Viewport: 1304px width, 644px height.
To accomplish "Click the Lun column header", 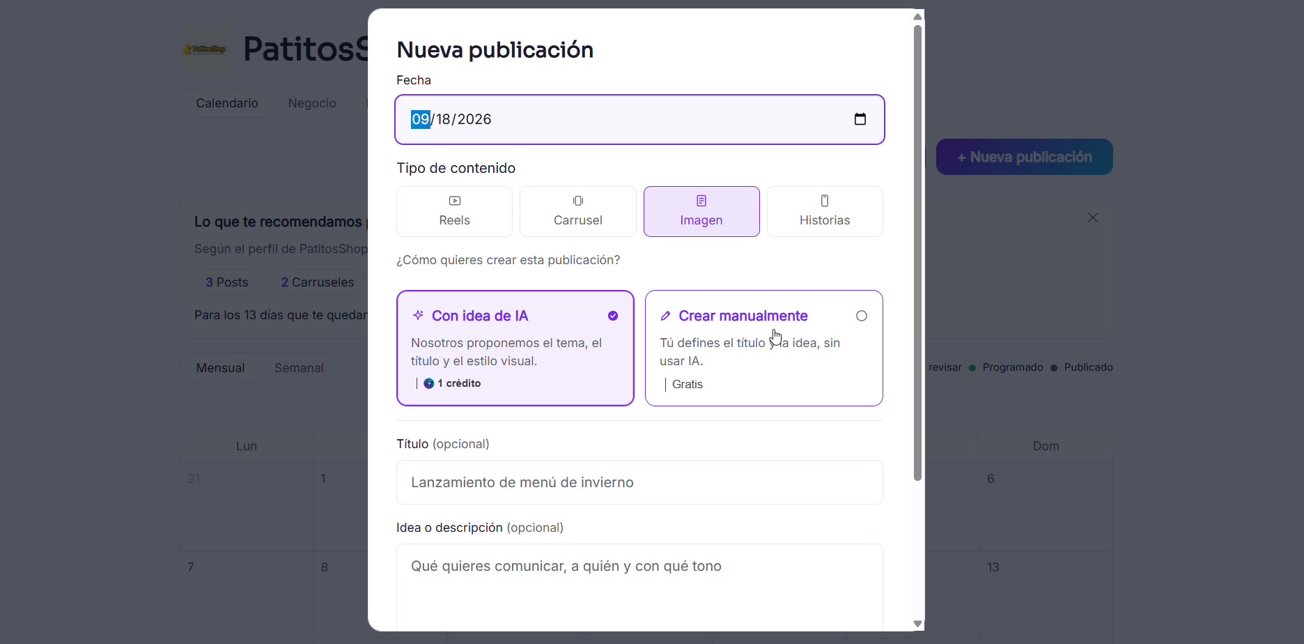I will coord(247,446).
